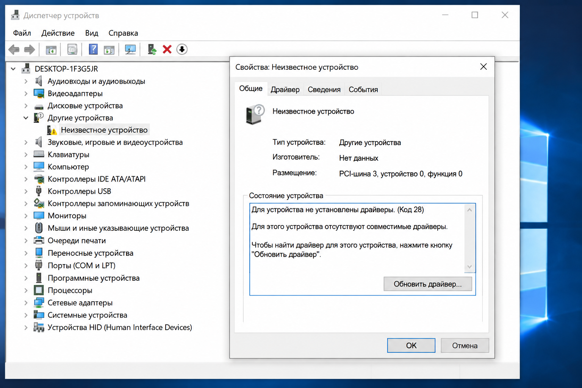Click the Видеоадаптеры display icon
The height and width of the screenshot is (388, 582).
(39, 93)
